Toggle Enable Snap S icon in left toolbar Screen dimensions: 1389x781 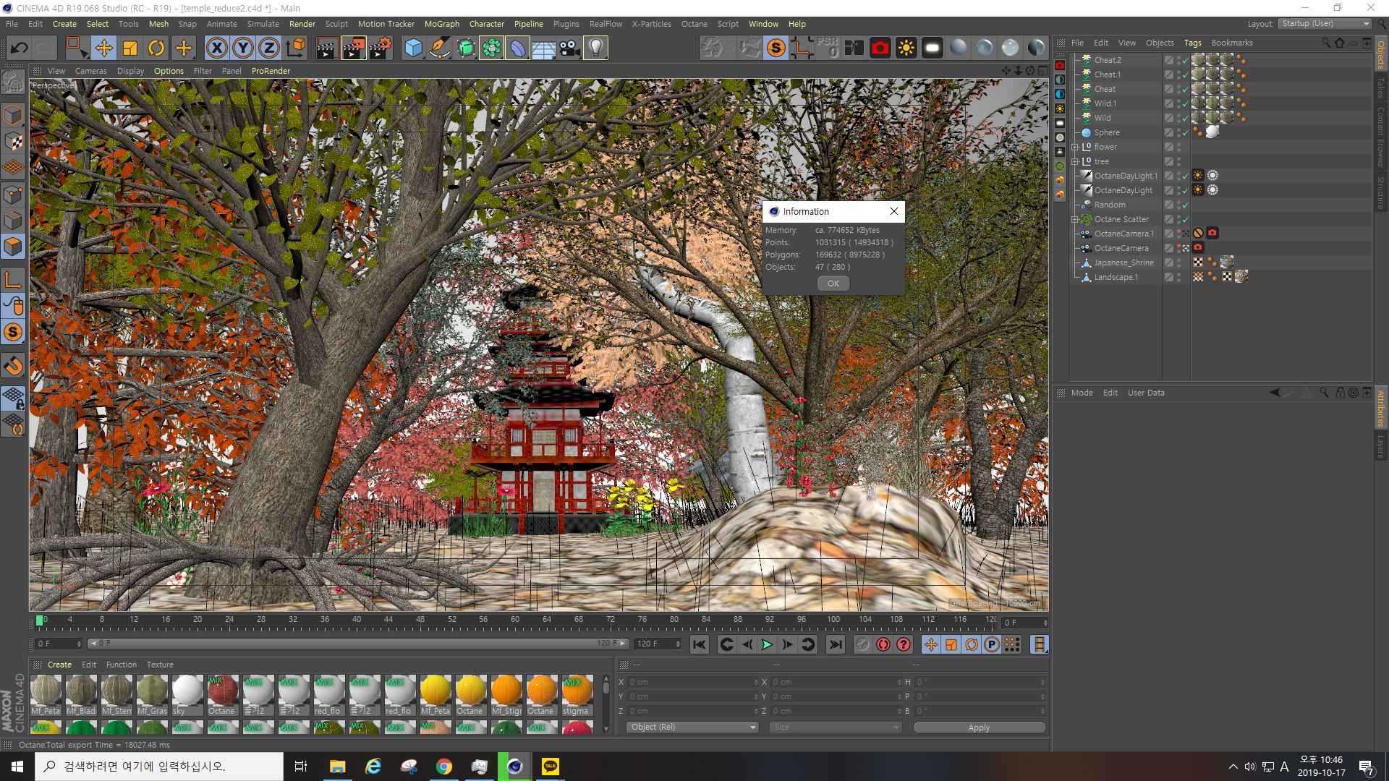click(13, 333)
